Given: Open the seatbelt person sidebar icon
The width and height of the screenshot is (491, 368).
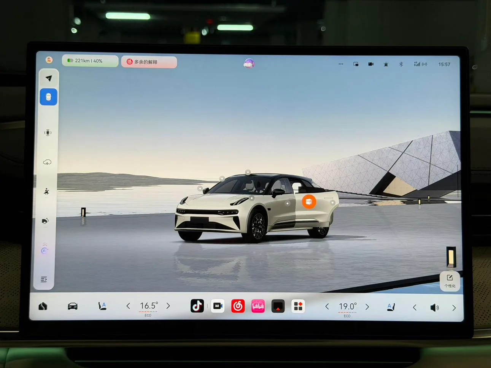Looking at the screenshot, I should [x=46, y=192].
